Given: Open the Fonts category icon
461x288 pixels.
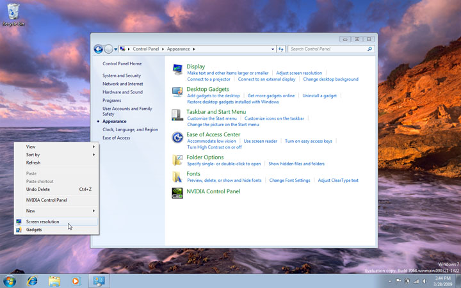Looking at the screenshot, I should coord(177,177).
